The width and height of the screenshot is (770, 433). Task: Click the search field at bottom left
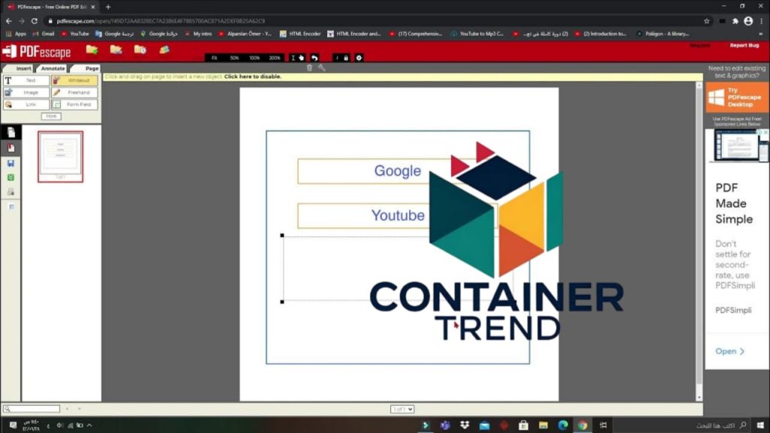click(32, 408)
